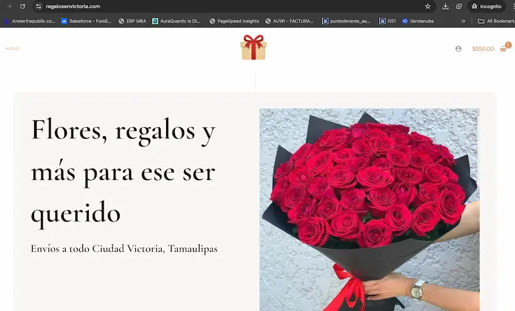Reload the page with the refresh icon
Screen dimensions: 515x311
click(23, 6)
